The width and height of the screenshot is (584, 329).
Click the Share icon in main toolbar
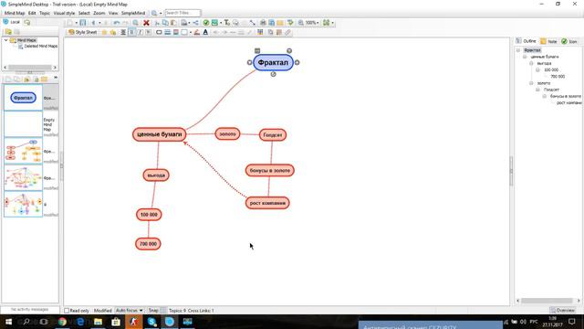[195, 23]
